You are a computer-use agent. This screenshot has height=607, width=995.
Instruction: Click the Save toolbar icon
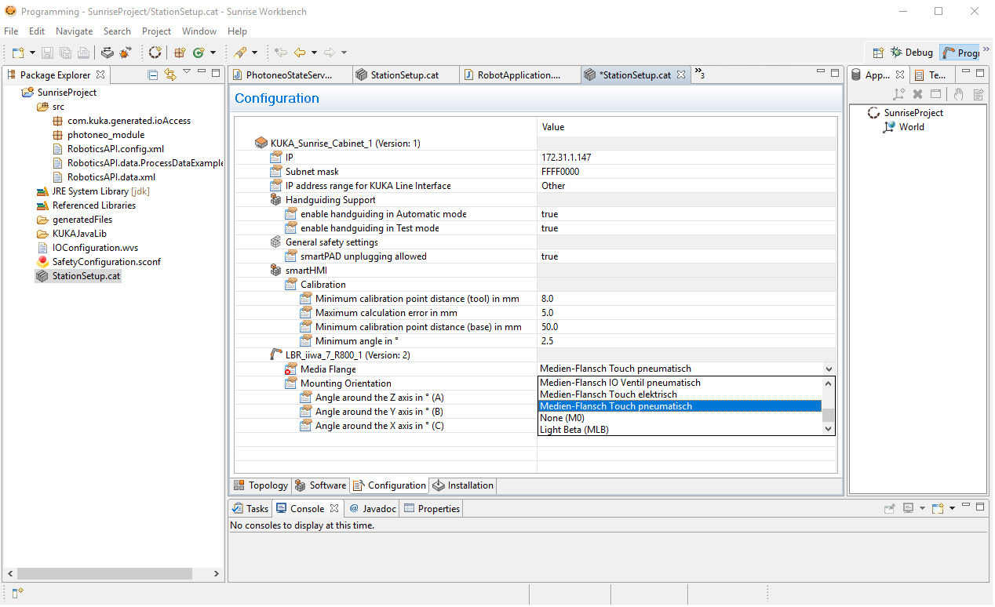pos(48,53)
